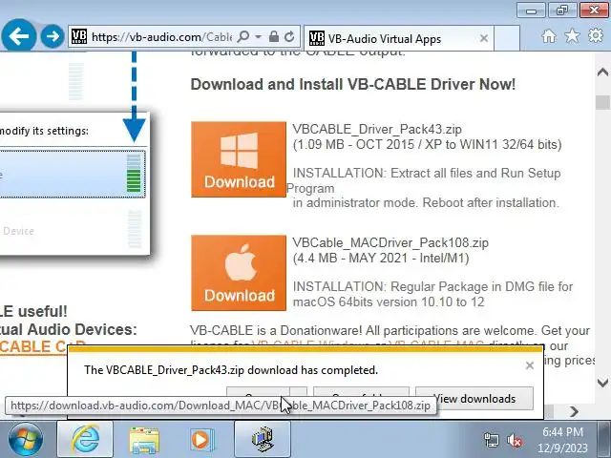Click the security lock icon
The image size is (611, 458).
click(274, 36)
